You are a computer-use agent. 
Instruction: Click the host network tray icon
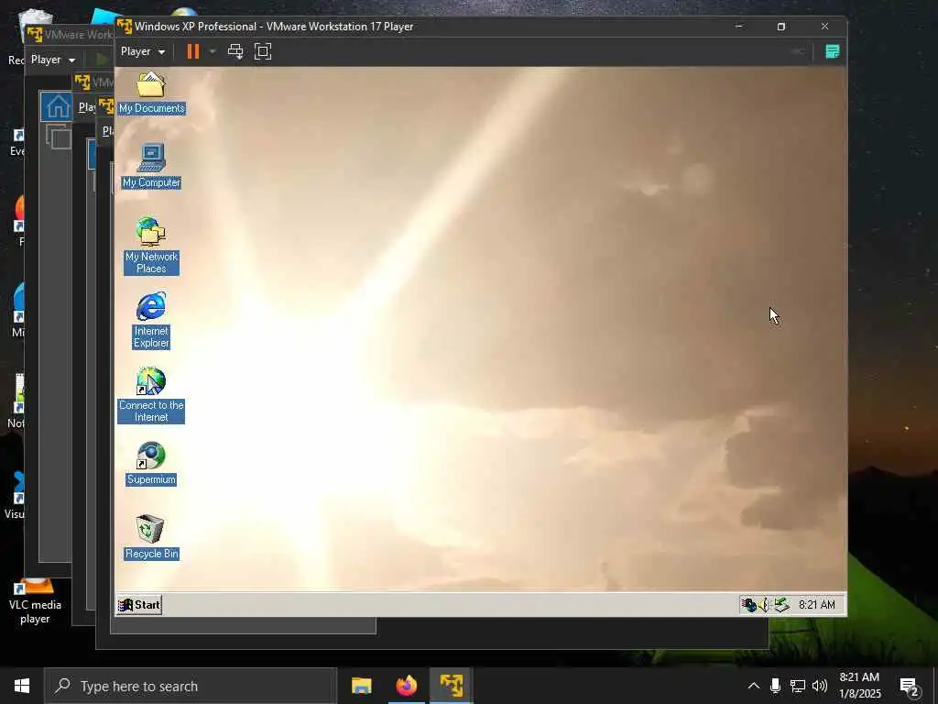(798, 686)
